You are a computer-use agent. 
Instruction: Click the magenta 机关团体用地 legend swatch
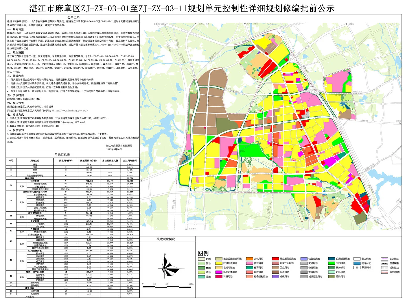point(219,272)
